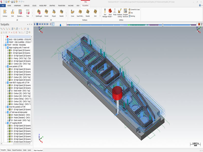Click the Nesting utility button
203x152 pixels.
coord(132,16)
